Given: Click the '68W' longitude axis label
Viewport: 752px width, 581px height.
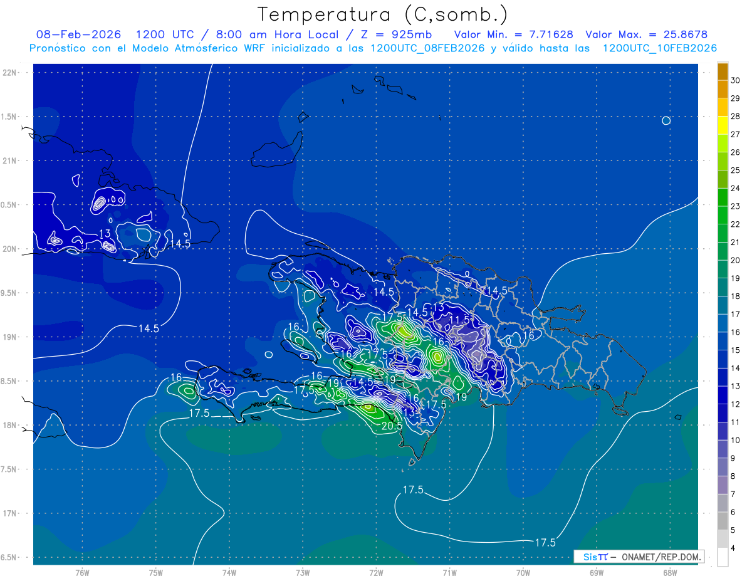Looking at the screenshot, I should 670,572.
